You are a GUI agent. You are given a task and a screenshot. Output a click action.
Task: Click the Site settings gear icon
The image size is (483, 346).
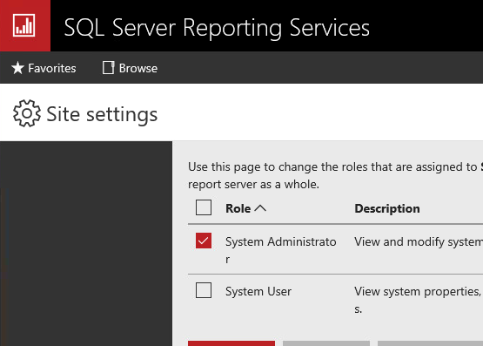pos(27,113)
